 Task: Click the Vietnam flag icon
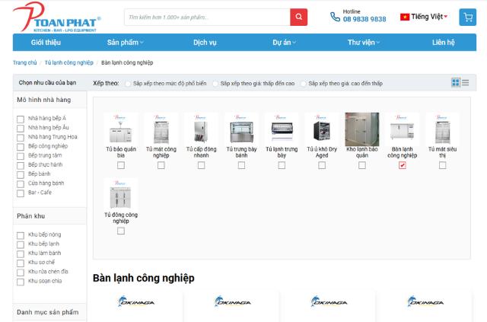pyautogui.click(x=405, y=17)
